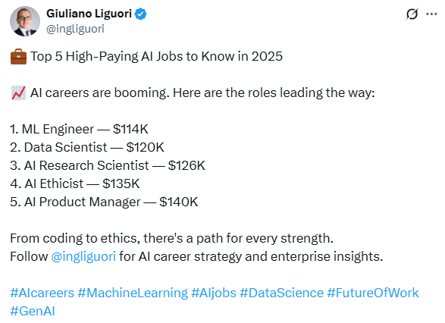445x323 pixels.
Task: Open the #MachineLearning hashtag
Action: pyautogui.click(x=133, y=293)
